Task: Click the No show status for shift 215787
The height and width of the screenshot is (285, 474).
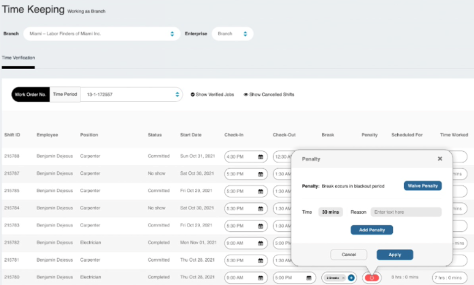Action: 156,174
